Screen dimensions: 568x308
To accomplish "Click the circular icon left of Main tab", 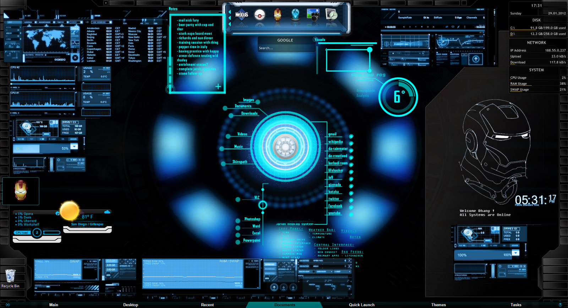I will click(8, 304).
